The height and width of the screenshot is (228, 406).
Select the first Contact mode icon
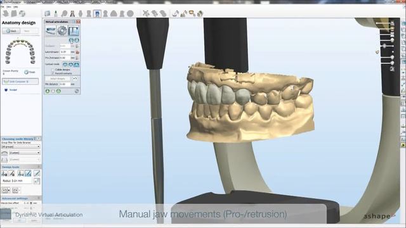click(65, 65)
